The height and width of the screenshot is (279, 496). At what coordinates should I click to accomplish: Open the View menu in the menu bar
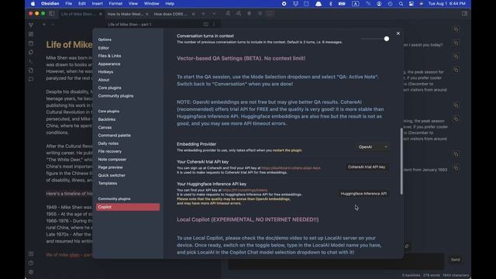133,3
